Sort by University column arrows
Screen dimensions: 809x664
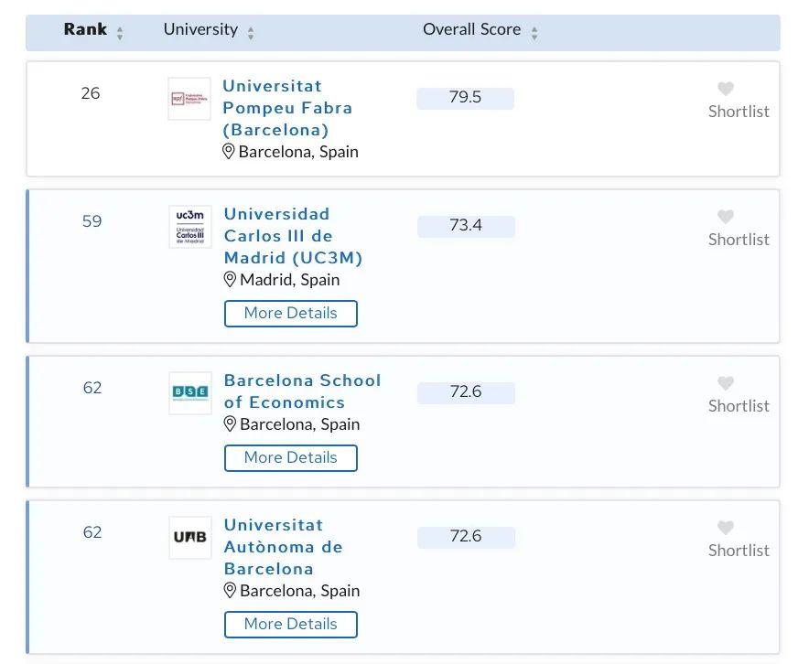[x=251, y=33]
